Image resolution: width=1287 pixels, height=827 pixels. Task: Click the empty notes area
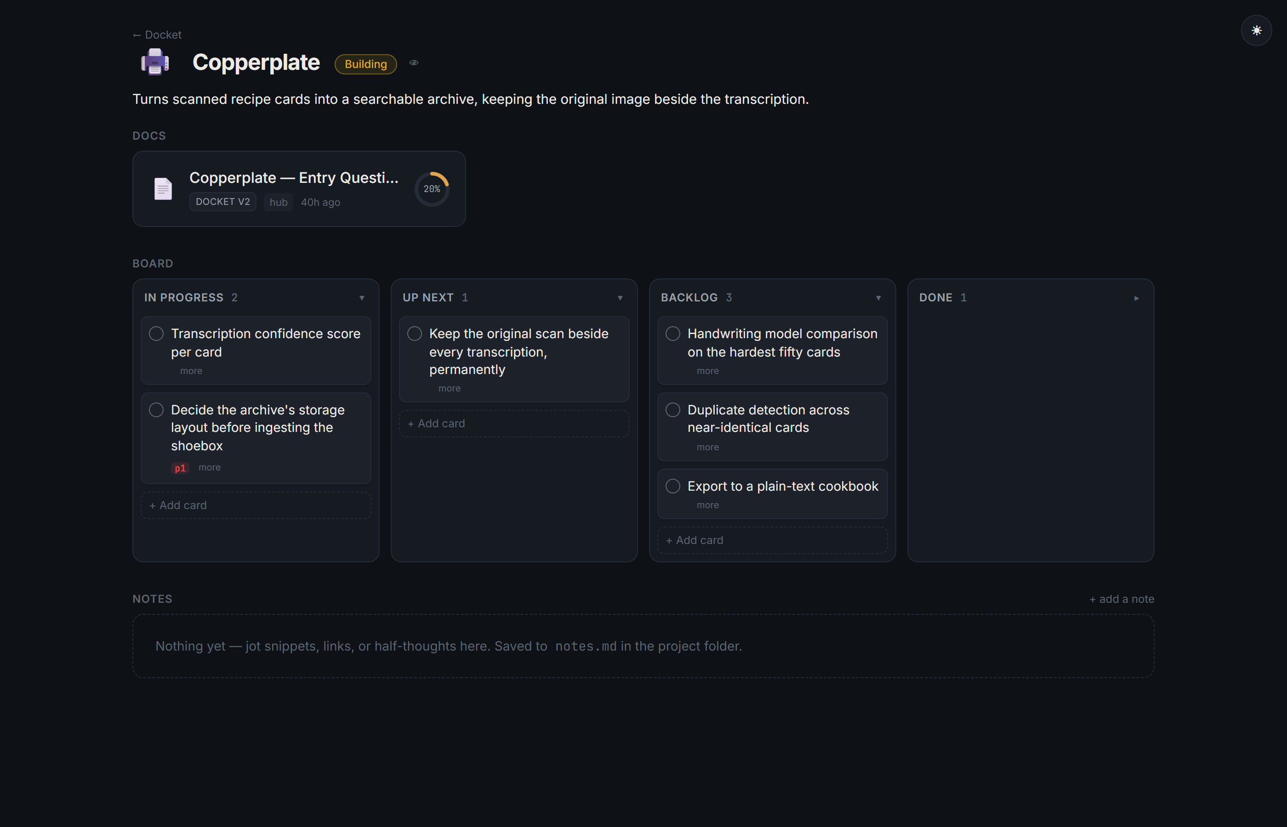coord(643,646)
